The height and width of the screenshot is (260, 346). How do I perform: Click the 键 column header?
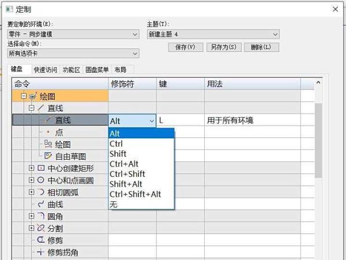point(180,84)
